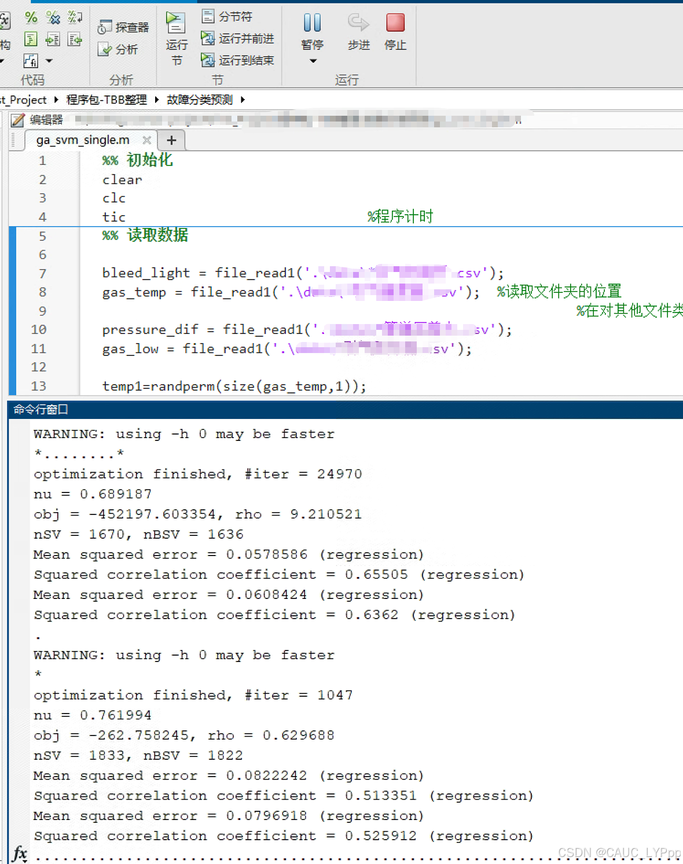Image resolution: width=683 pixels, height=864 pixels.
Task: Select the ga_svm_single.m tab
Action: tap(83, 140)
